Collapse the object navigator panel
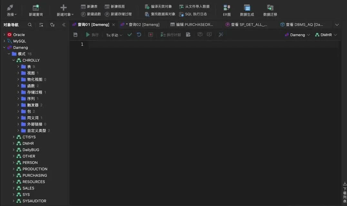This screenshot has height=206, width=347. coord(64,25)
